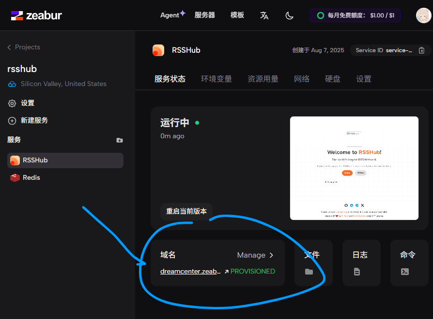Click the RSSHub website preview thumbnail
The width and height of the screenshot is (433, 319).
pyautogui.click(x=354, y=168)
